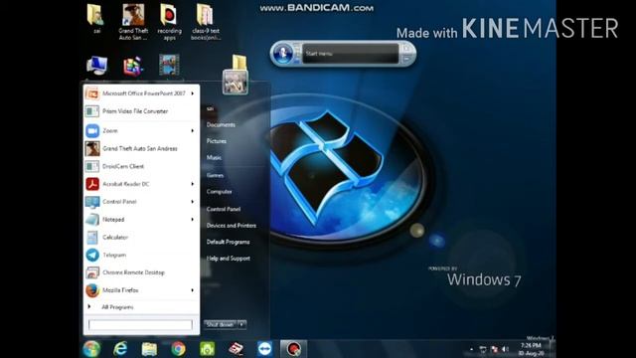The height and width of the screenshot is (358, 636).
Task: Open Games in Start menu right column
Action: (215, 175)
